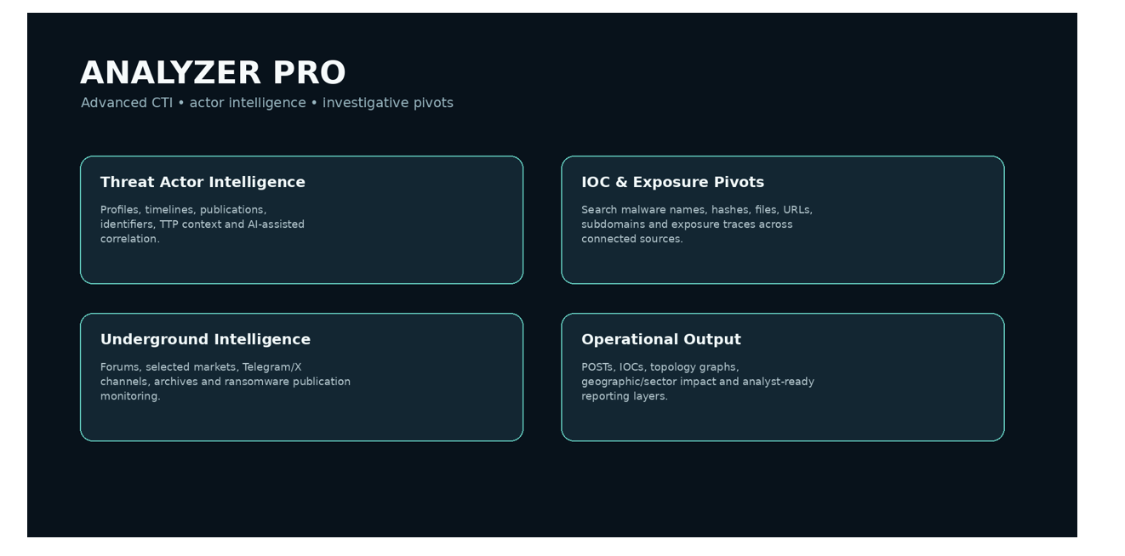Select the IOC & Exposure Pivots heading
1125x556 pixels.
[x=672, y=182]
